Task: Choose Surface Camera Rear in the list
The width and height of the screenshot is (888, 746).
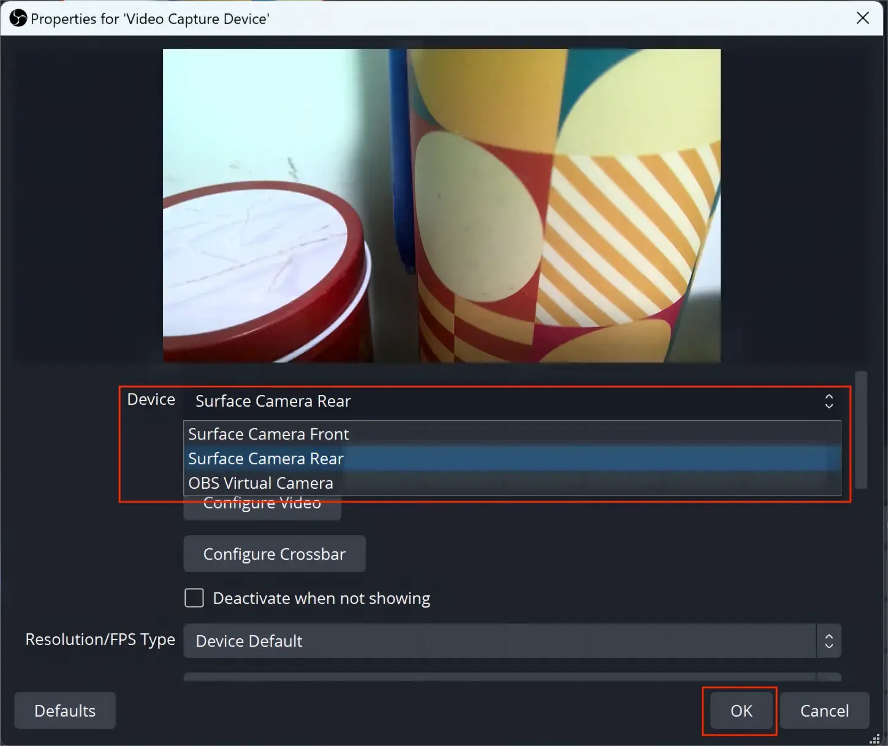Action: click(512, 459)
